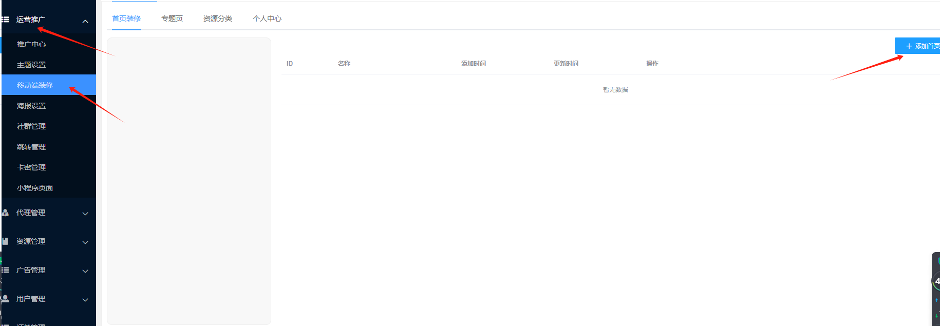The image size is (940, 326).
Task: Open 主题设置 in the sidebar
Action: point(49,65)
